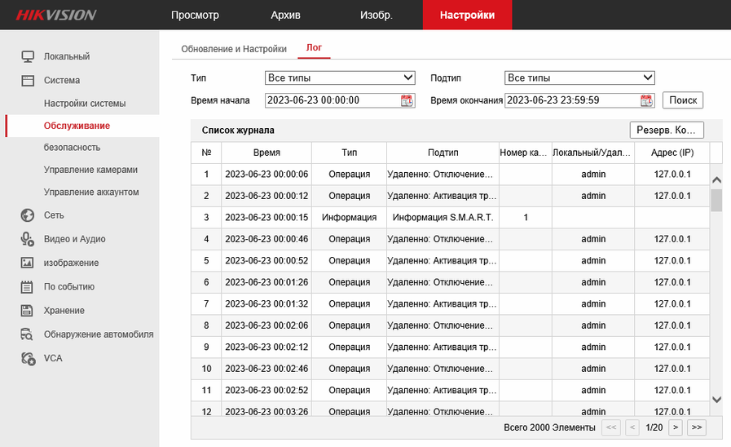Image resolution: width=731 pixels, height=447 pixels.
Task: Open изображение section in sidebar
Action: pos(72,263)
